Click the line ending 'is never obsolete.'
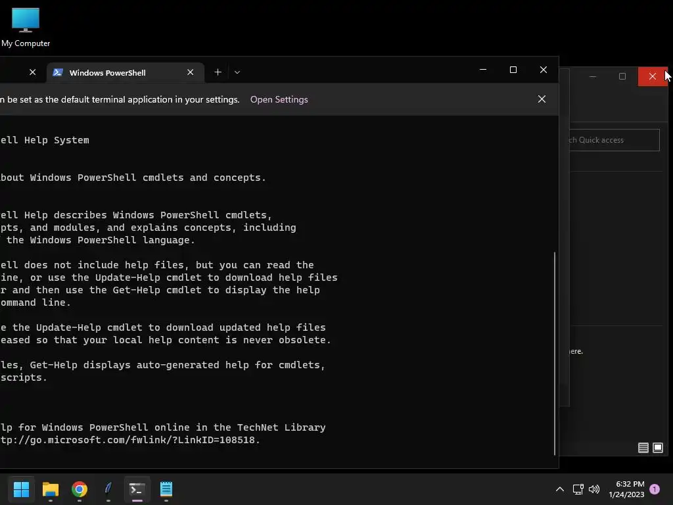This screenshot has height=505, width=673. 166,340
